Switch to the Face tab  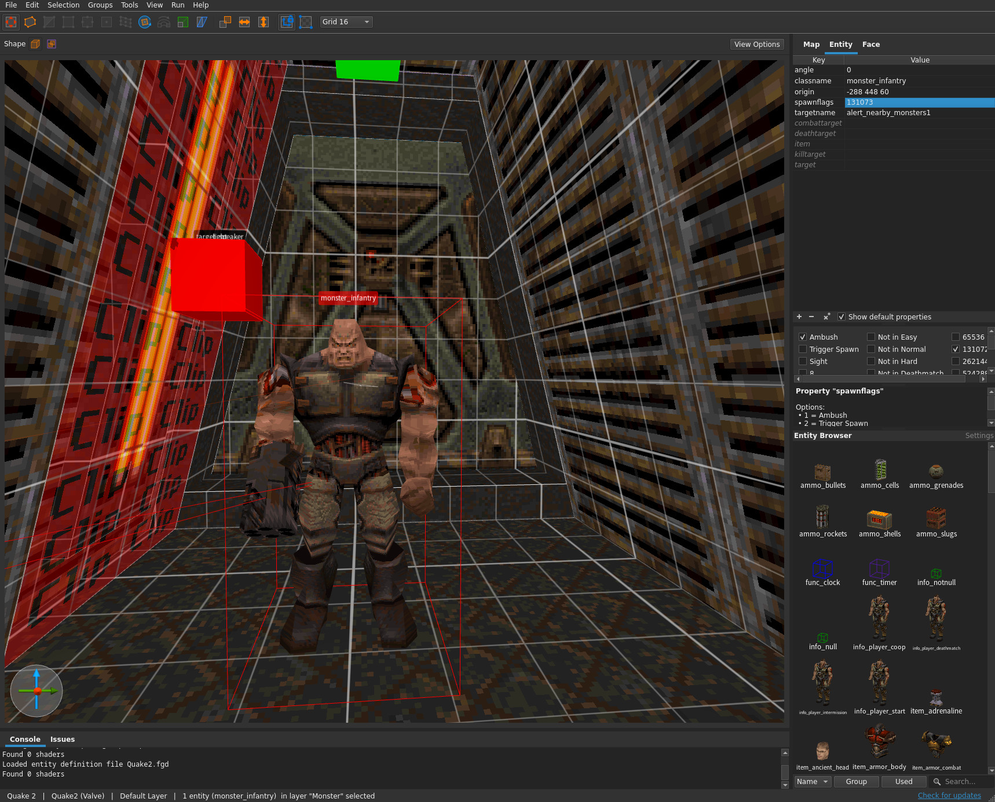click(870, 45)
